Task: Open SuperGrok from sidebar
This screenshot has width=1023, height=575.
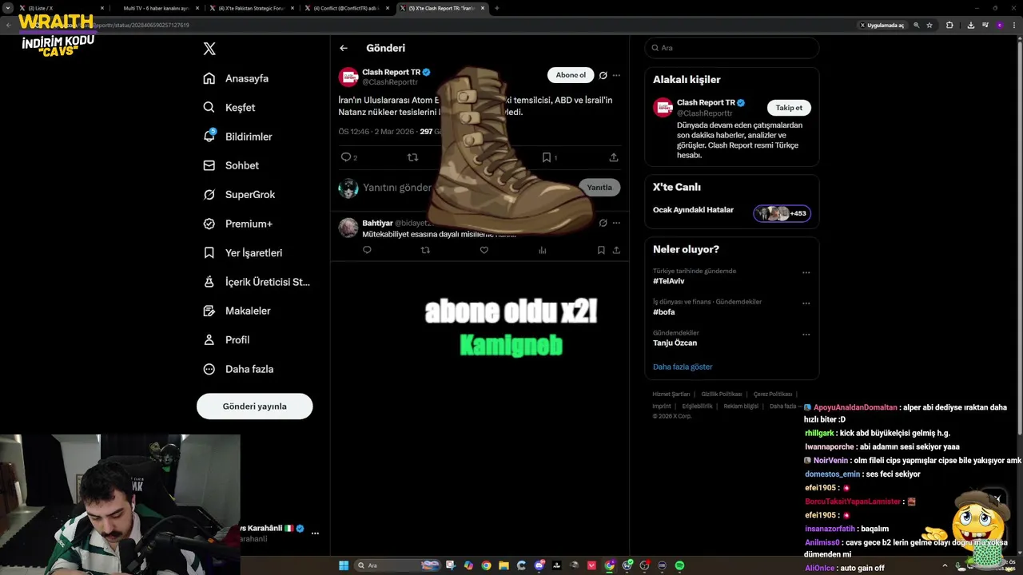Action: pos(239,194)
